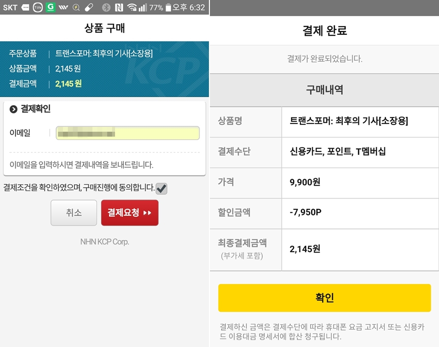The image size is (439, 347).
Task: Tap the NHN KCP Corp. footer text
Action: pos(105,242)
